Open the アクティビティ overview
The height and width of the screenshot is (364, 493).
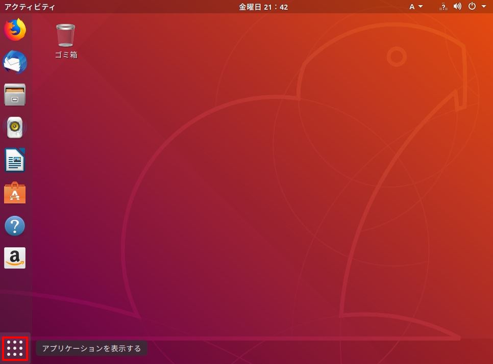[x=30, y=7]
